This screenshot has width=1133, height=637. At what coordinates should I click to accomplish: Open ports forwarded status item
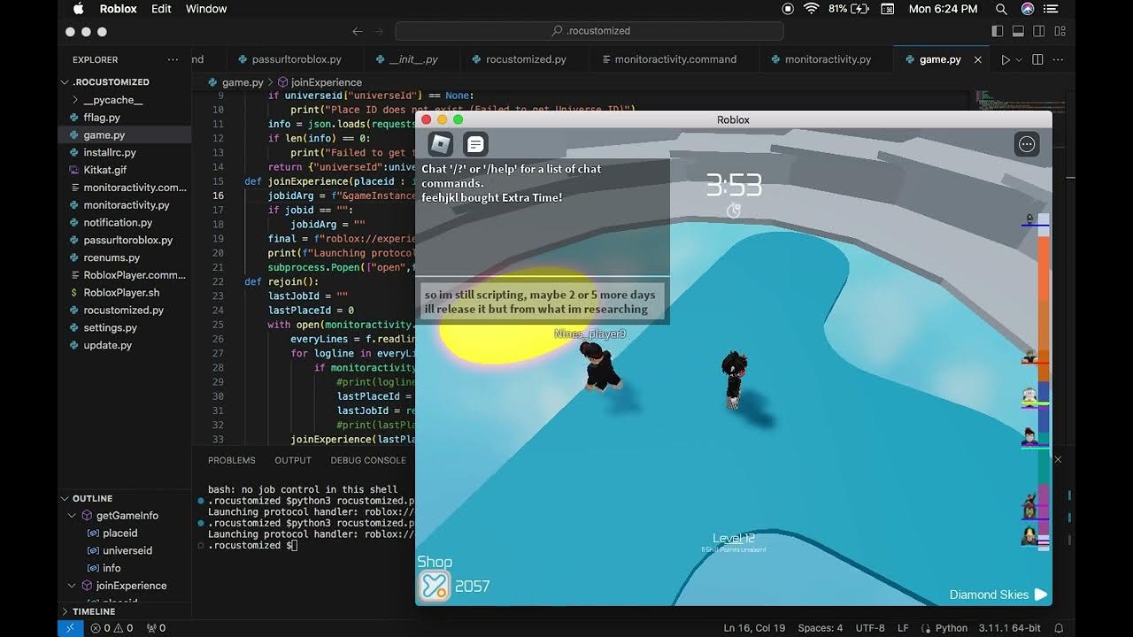click(156, 628)
